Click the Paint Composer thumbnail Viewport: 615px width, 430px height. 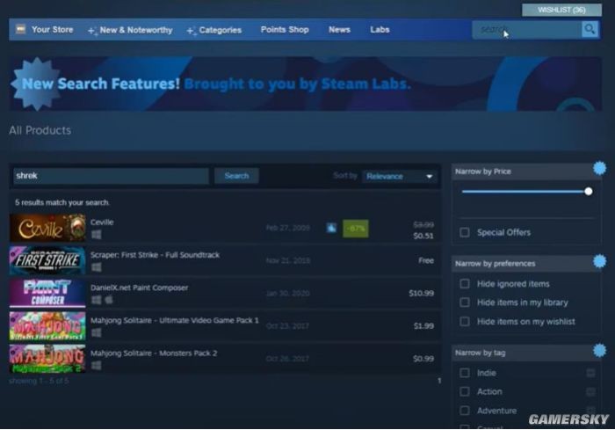pyautogui.click(x=47, y=294)
